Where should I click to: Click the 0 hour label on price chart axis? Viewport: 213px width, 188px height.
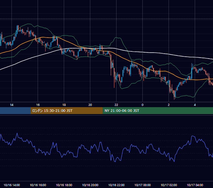(x=143, y=105)
